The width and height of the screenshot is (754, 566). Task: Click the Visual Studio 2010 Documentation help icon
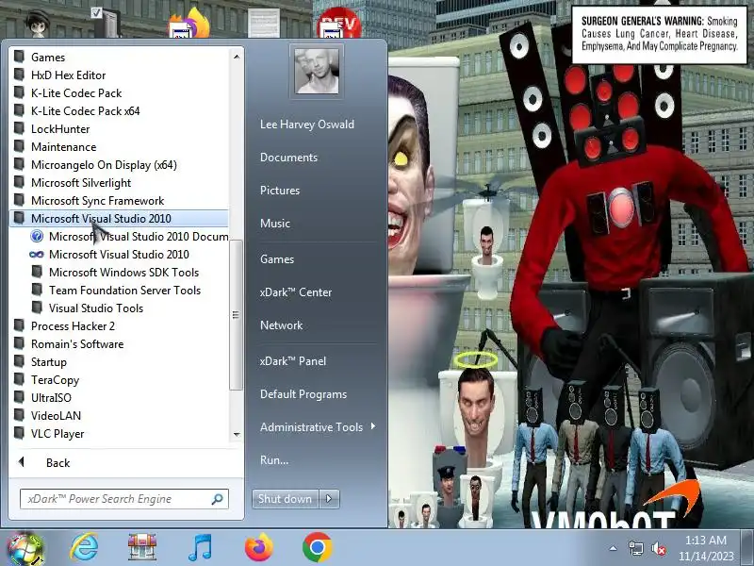click(37, 237)
